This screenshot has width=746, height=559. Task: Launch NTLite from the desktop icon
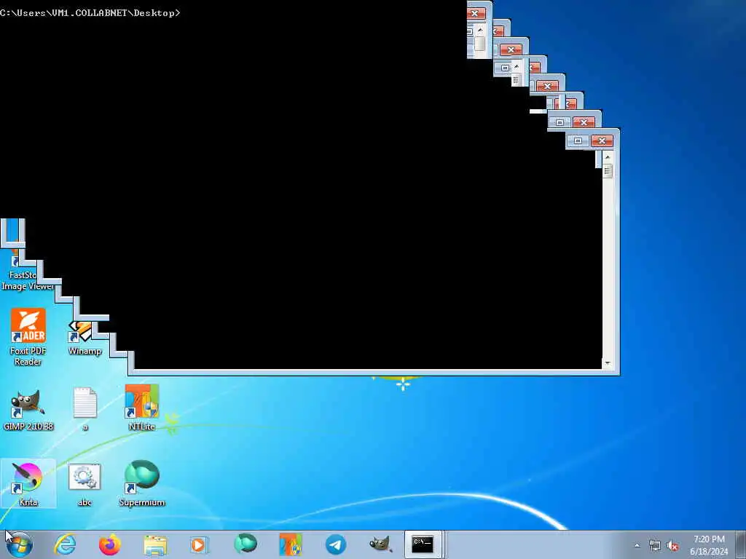[142, 408]
